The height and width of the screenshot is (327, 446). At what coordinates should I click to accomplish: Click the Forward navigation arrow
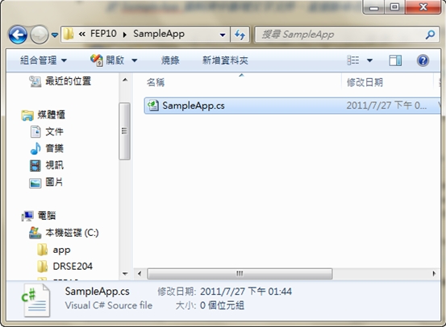[x=40, y=35]
